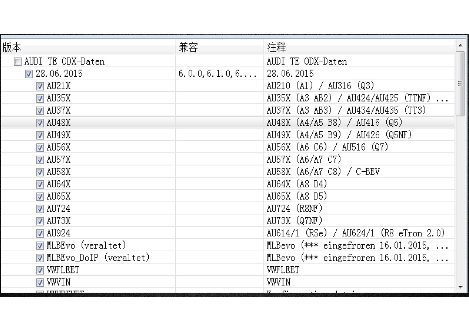The height and width of the screenshot is (331, 469).
Task: Select the AU58X row label
Action: pos(59,172)
